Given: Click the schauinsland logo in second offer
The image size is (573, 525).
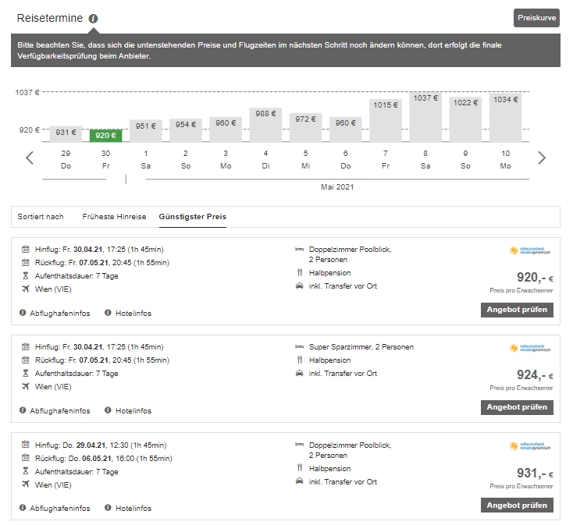Looking at the screenshot, I should tap(529, 349).
